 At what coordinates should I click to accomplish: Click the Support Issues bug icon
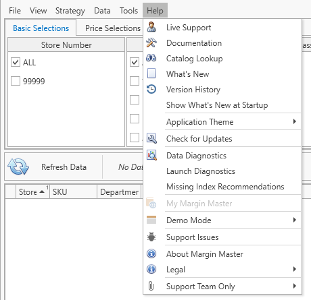click(151, 237)
